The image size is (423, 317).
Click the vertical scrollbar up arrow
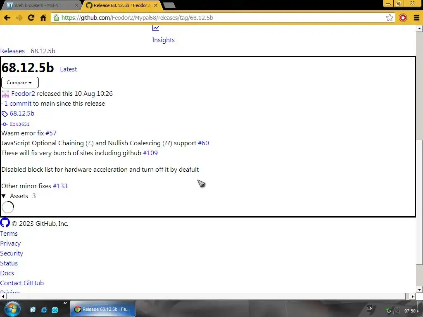[x=419, y=28]
